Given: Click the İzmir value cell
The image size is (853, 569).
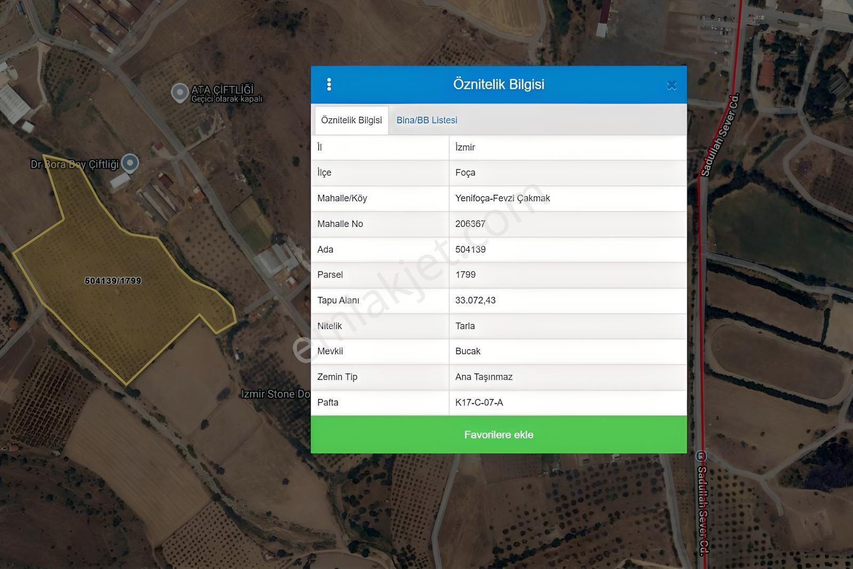Looking at the screenshot, I should click(x=568, y=147).
